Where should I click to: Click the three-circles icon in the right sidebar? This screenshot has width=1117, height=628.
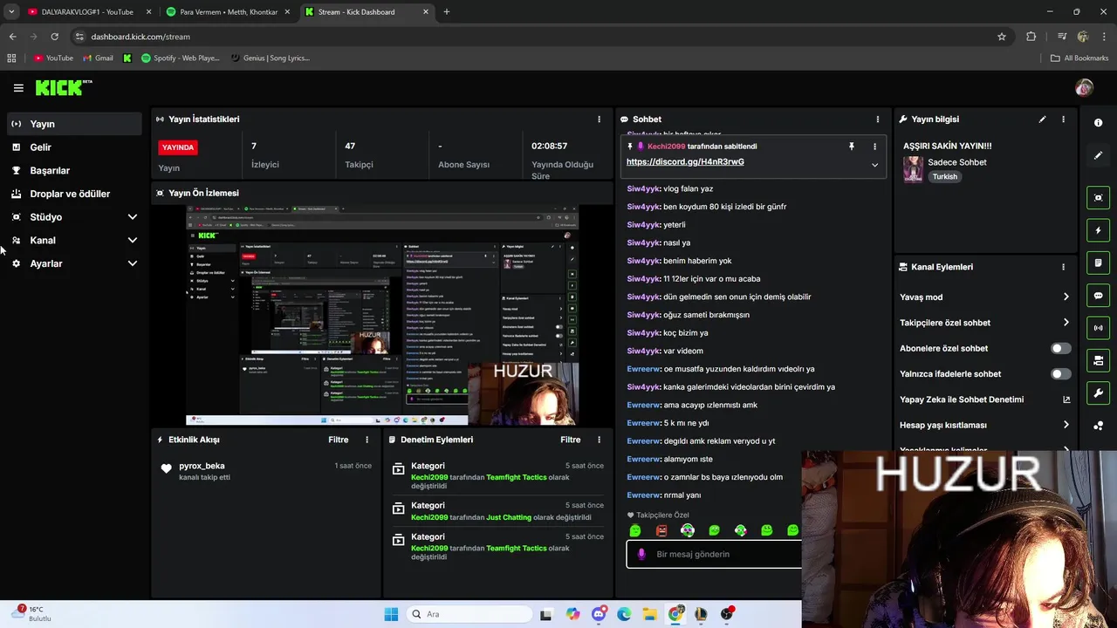pos(1098,426)
